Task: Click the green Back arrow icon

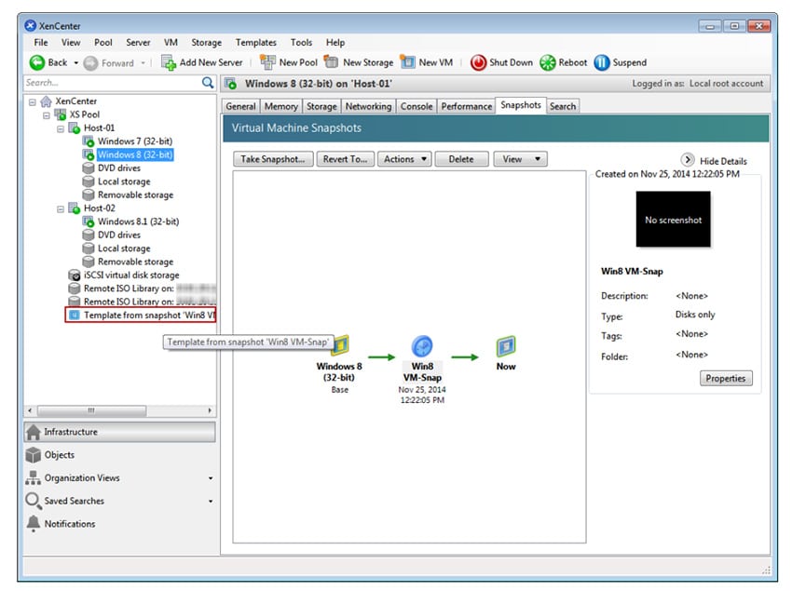Action: click(x=37, y=62)
